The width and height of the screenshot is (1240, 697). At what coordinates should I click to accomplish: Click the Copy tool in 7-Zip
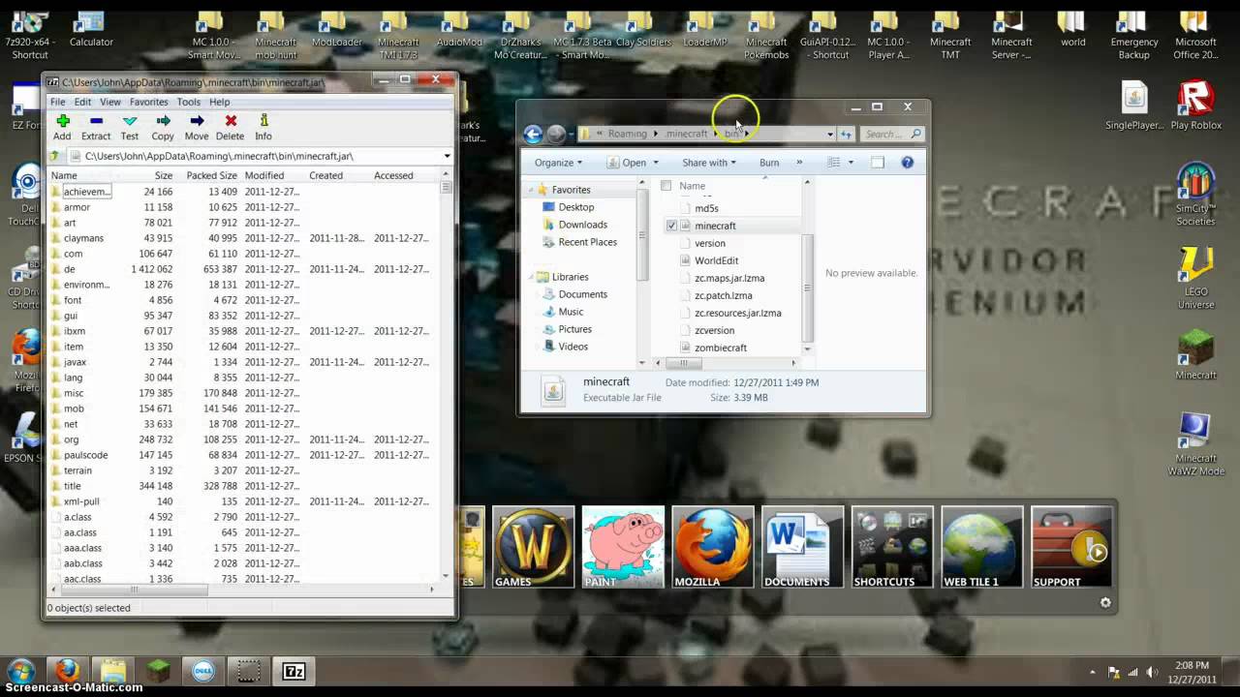point(163,127)
